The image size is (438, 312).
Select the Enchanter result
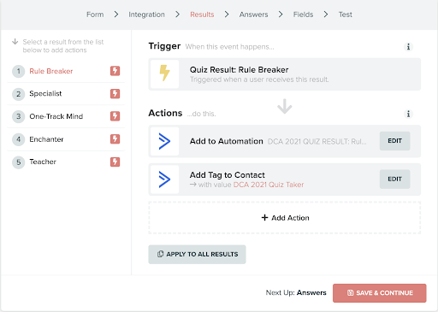pyautogui.click(x=66, y=139)
